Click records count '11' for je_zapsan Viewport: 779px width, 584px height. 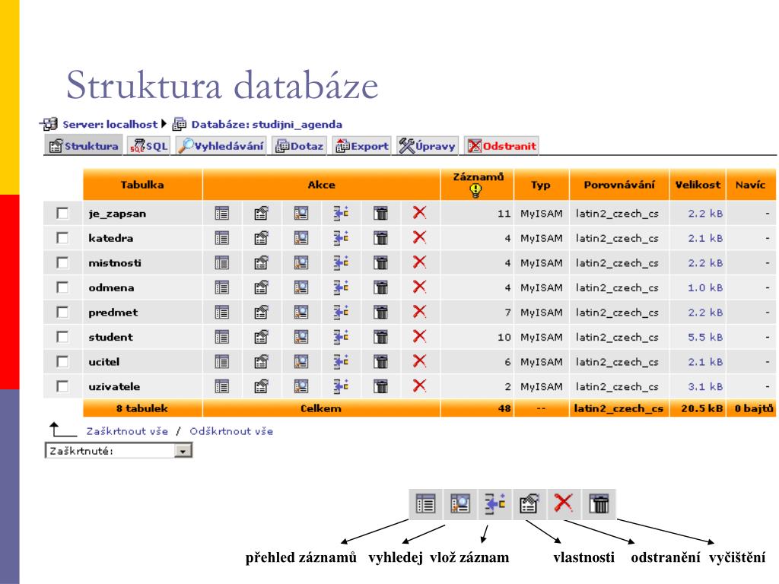tap(504, 214)
